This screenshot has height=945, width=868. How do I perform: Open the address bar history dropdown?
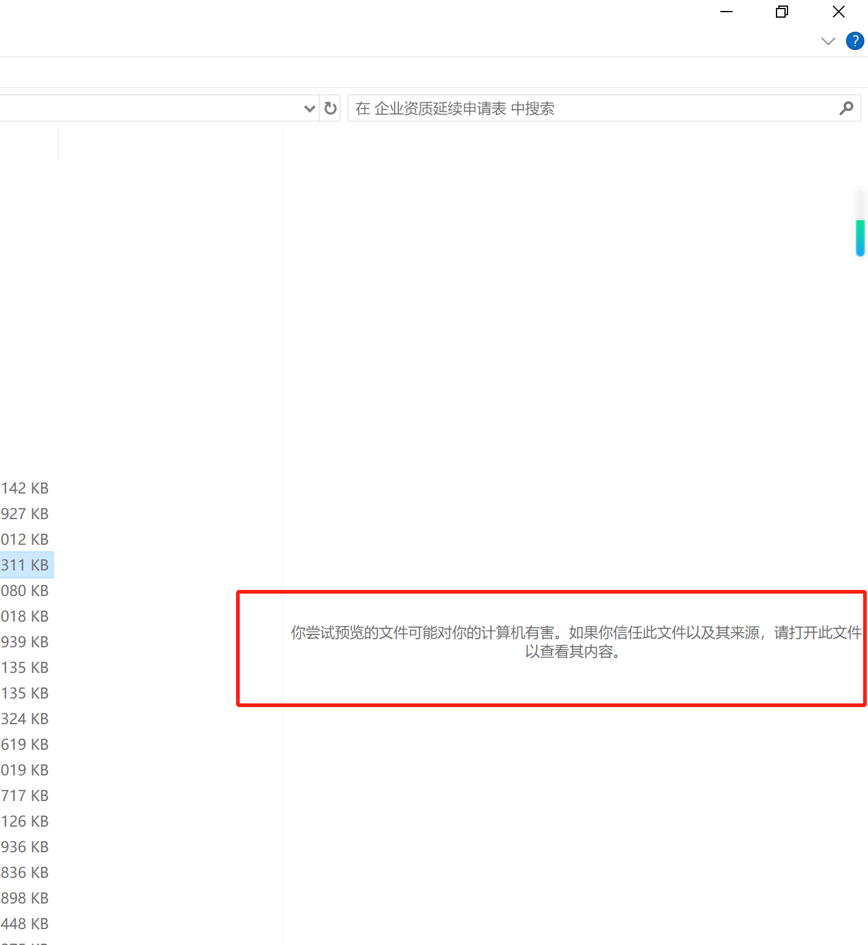point(309,109)
